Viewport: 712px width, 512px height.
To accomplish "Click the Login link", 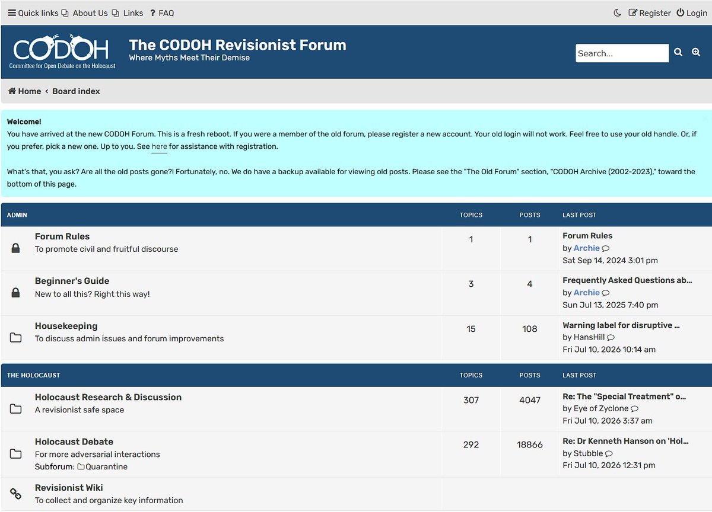I will (692, 12).
